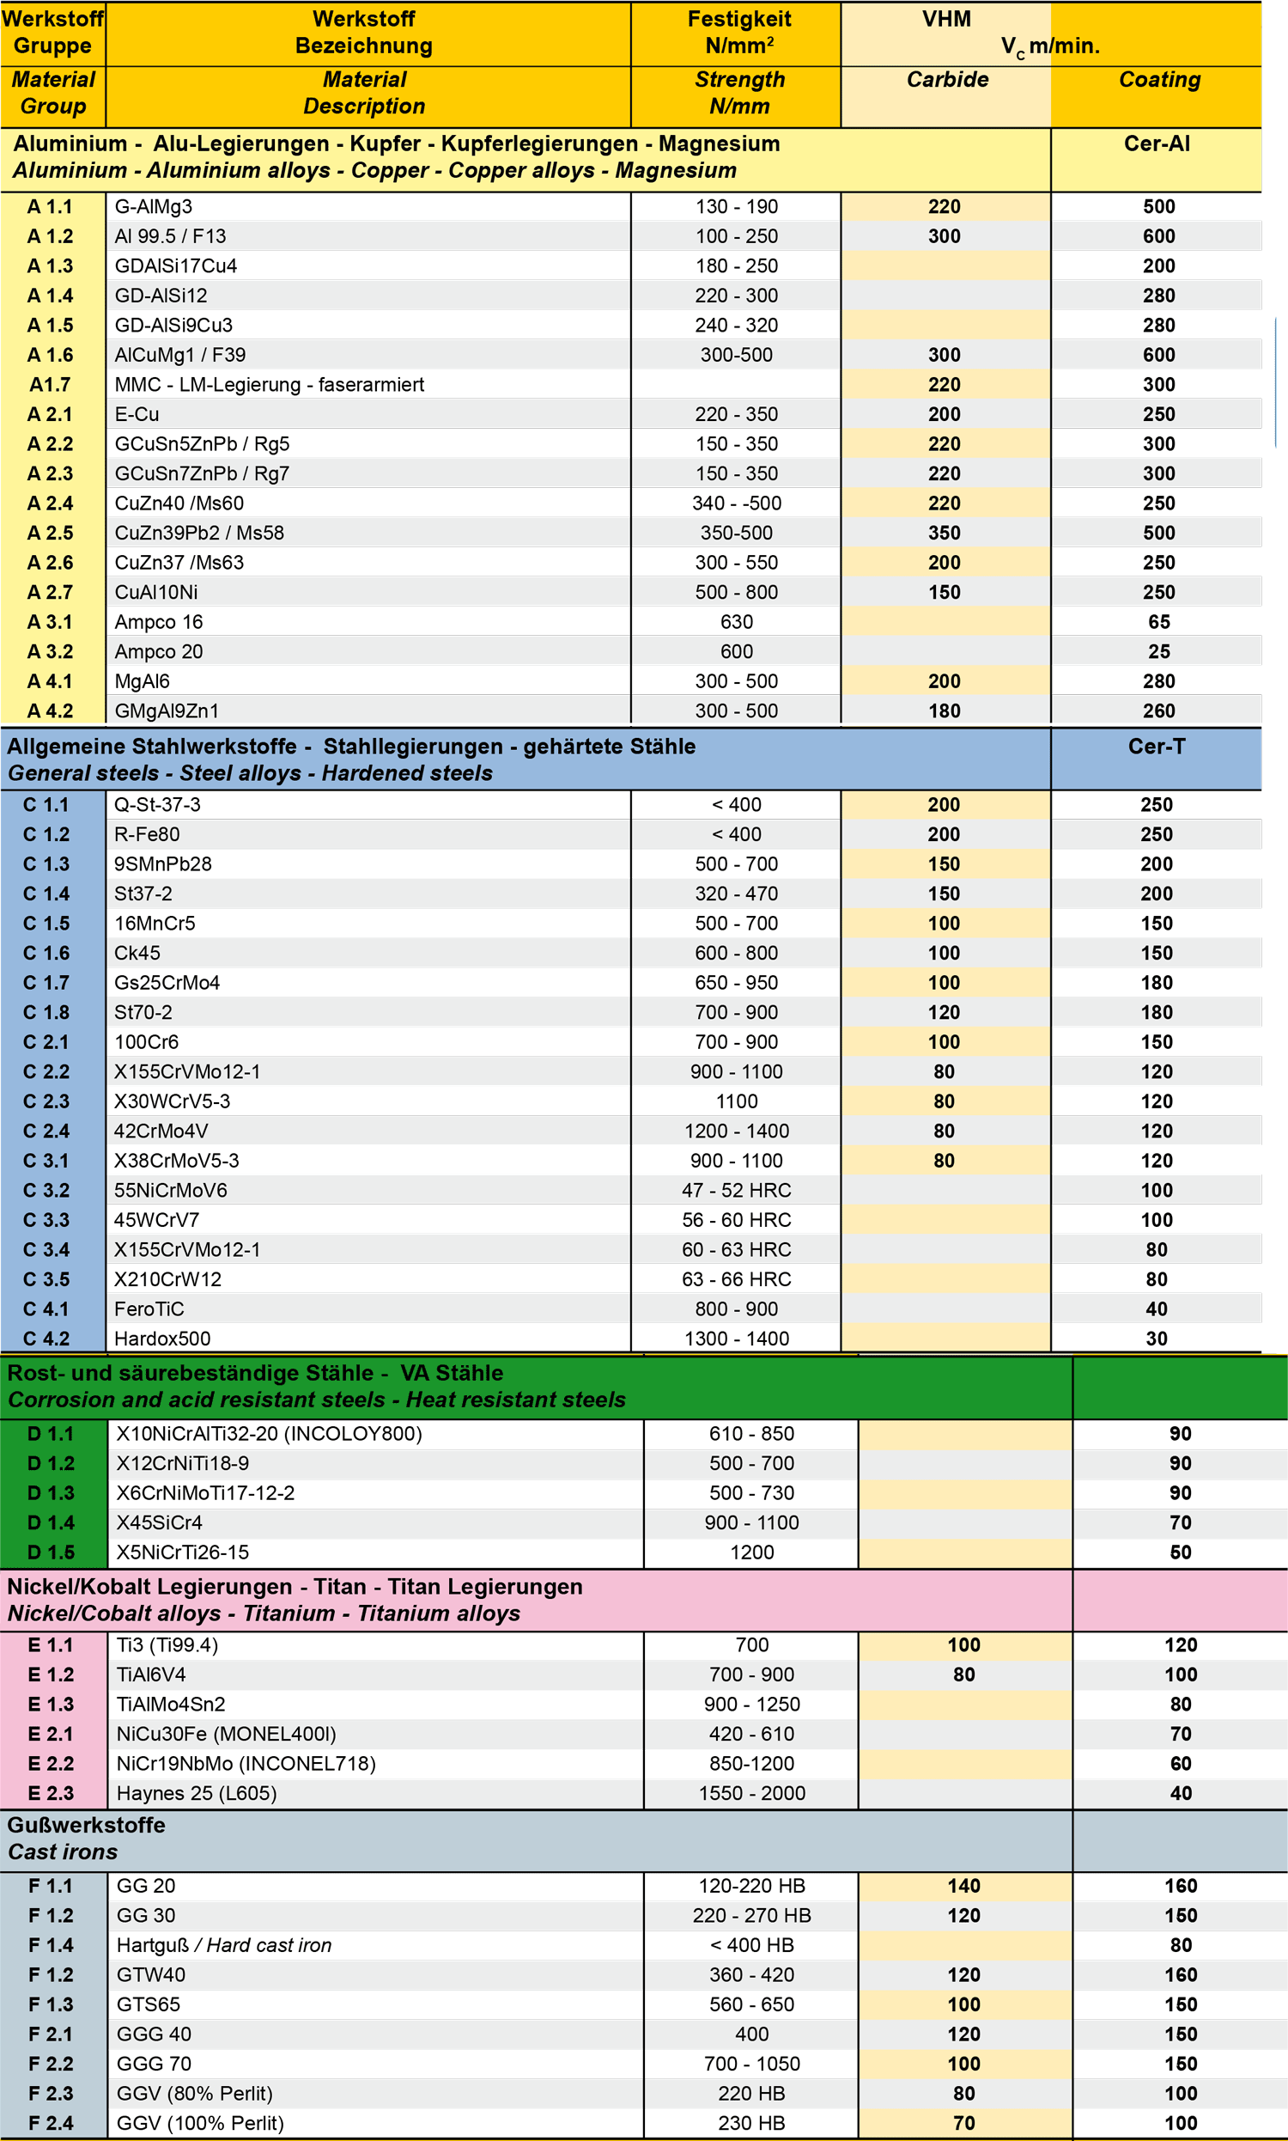This screenshot has width=1288, height=2141.
Task: Click the Q-St-37-3 material name
Action: [x=157, y=804]
